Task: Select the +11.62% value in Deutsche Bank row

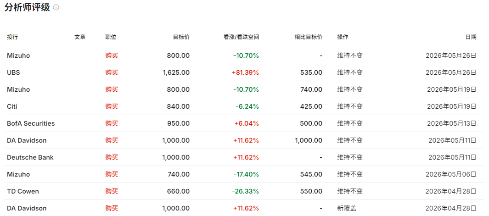Action: [x=246, y=157]
